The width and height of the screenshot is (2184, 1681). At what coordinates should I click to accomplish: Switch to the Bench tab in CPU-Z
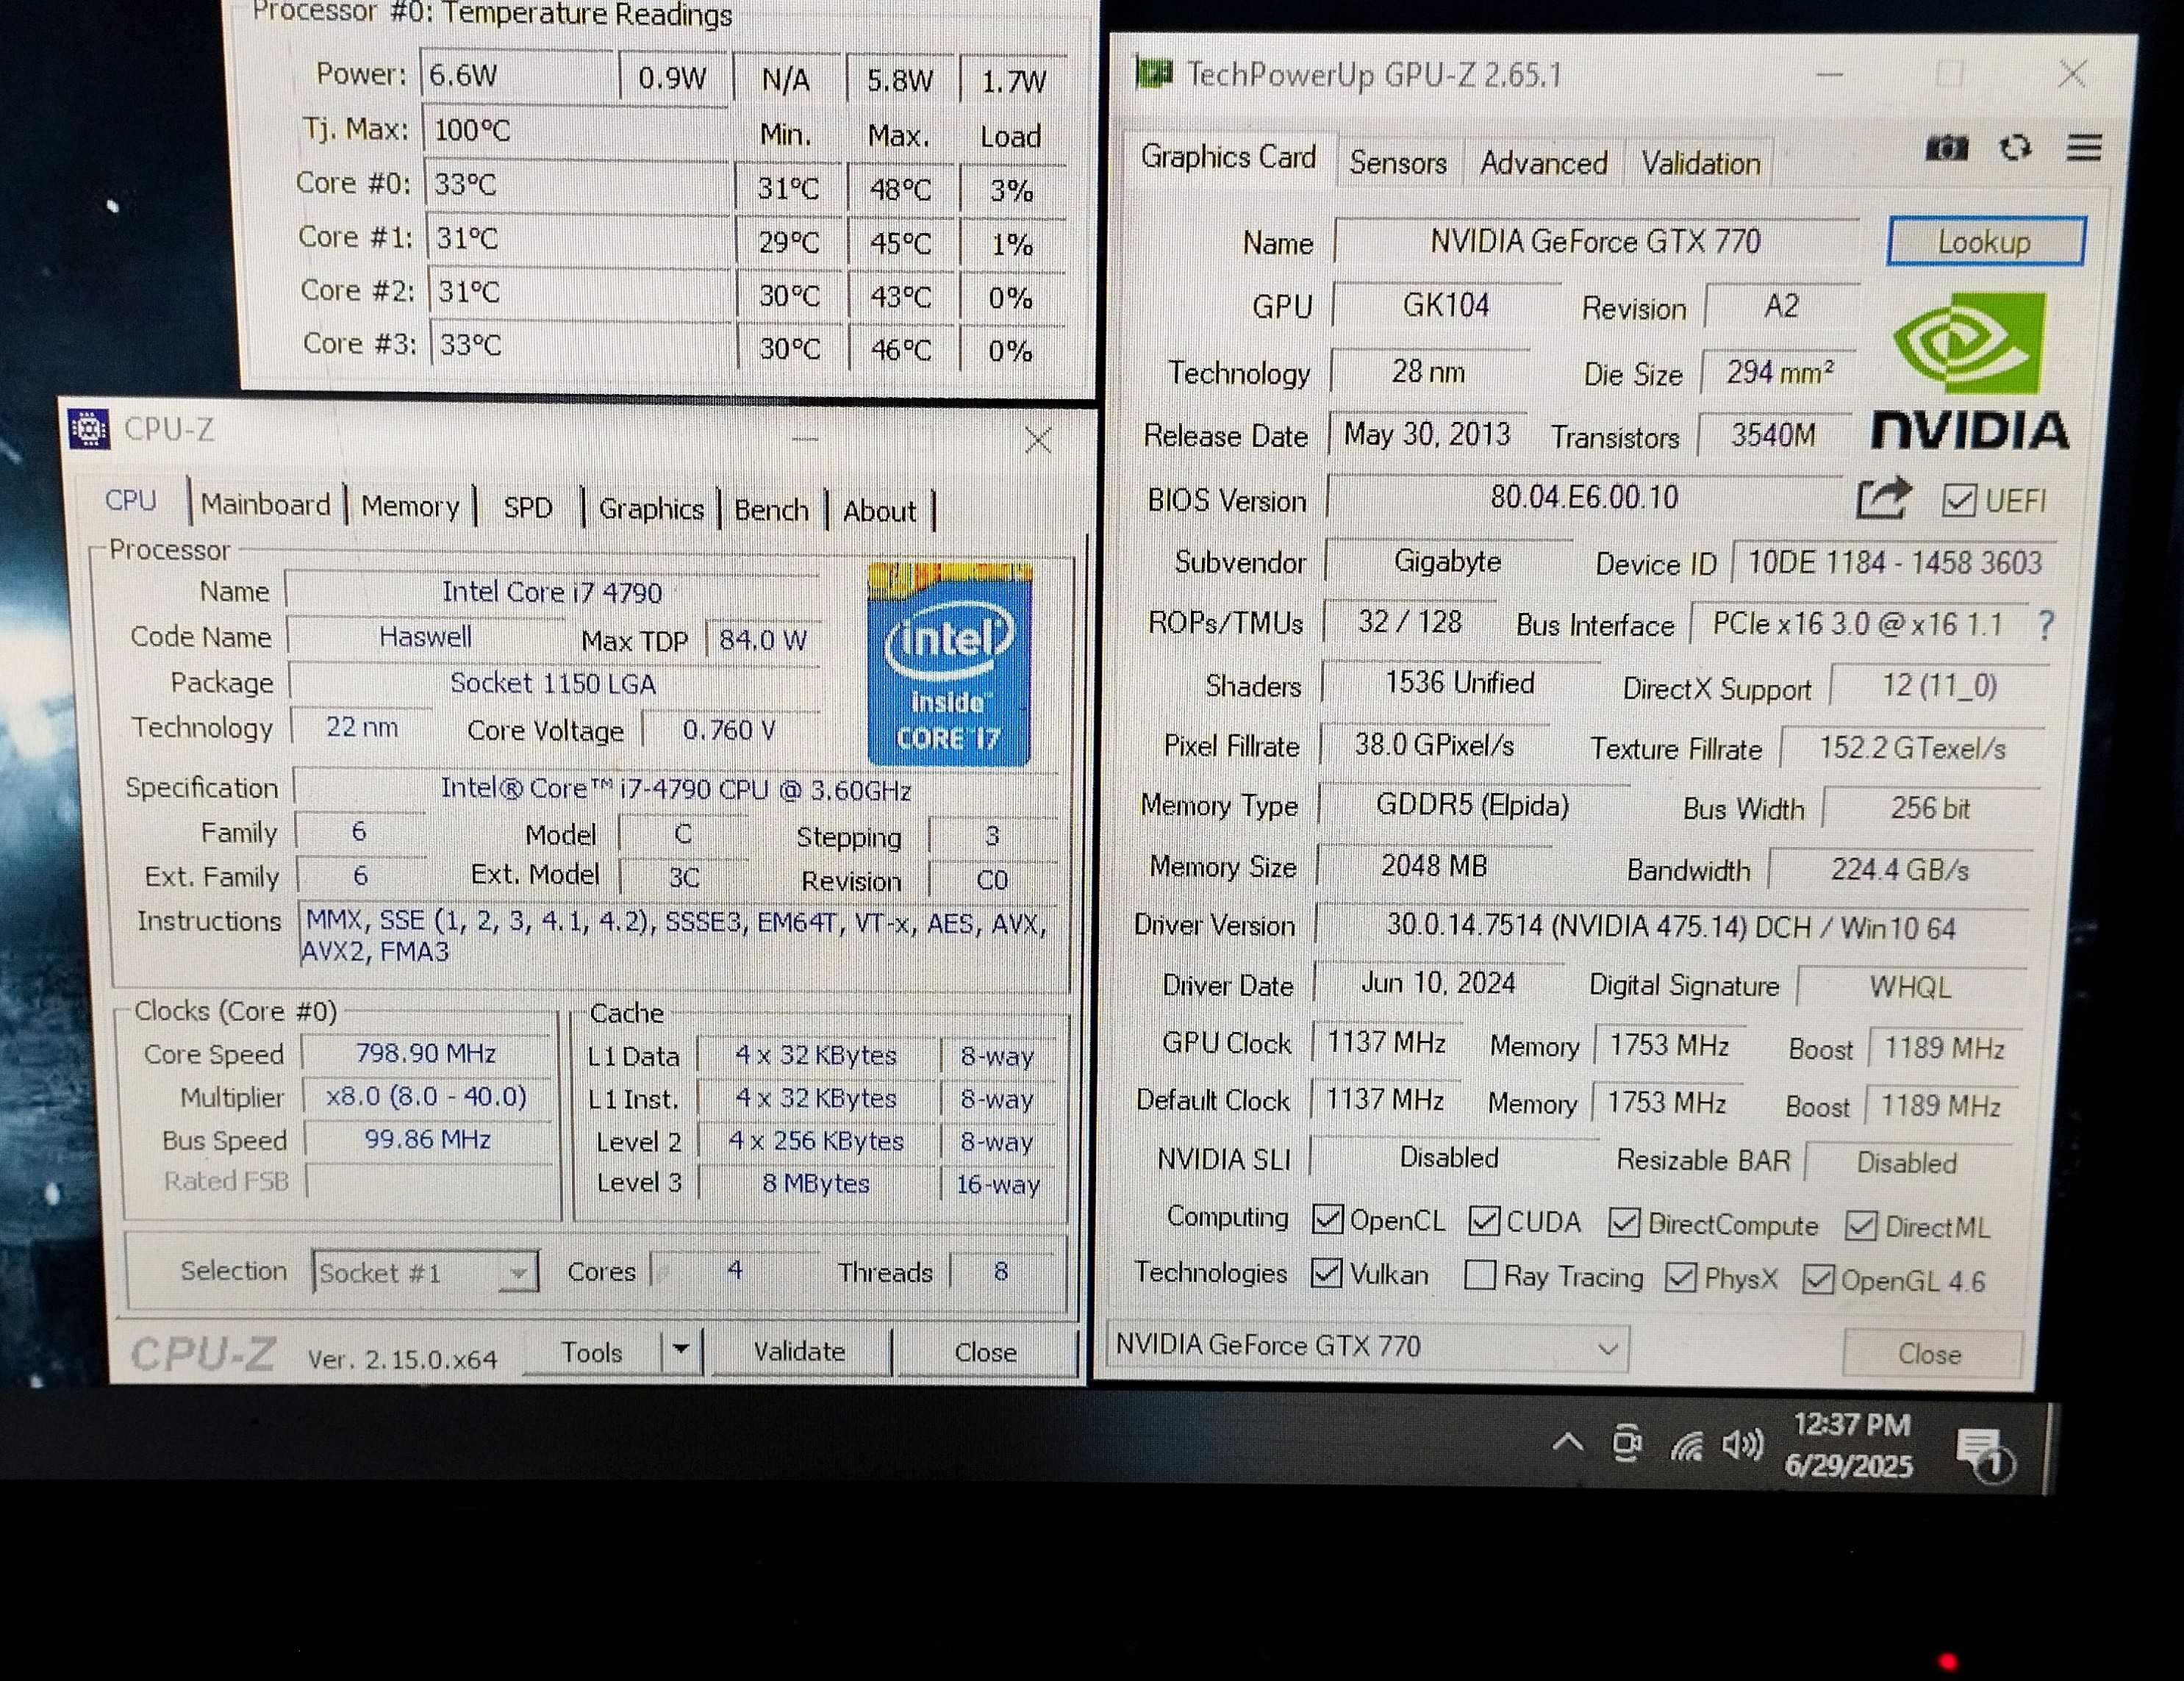(x=771, y=510)
